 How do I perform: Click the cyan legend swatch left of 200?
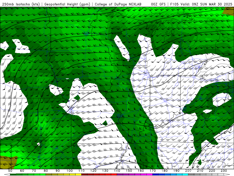pos(185,175)
